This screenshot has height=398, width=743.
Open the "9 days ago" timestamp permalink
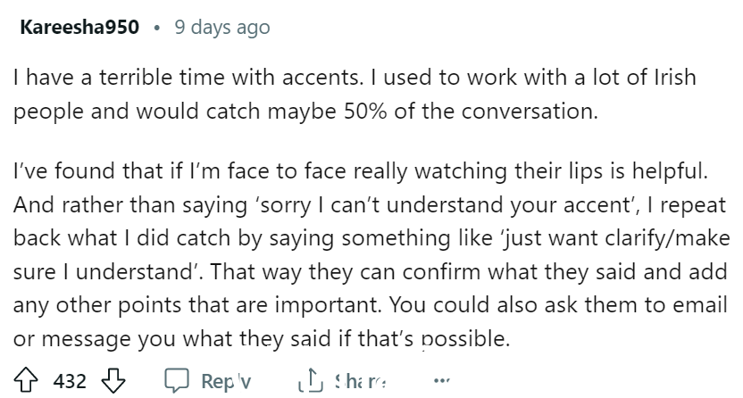(222, 28)
